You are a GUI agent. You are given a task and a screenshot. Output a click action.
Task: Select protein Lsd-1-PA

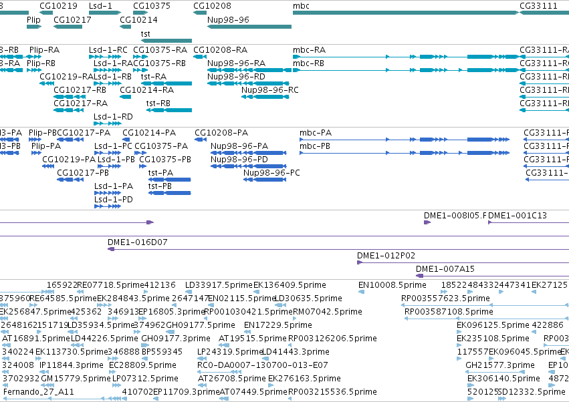(108, 193)
